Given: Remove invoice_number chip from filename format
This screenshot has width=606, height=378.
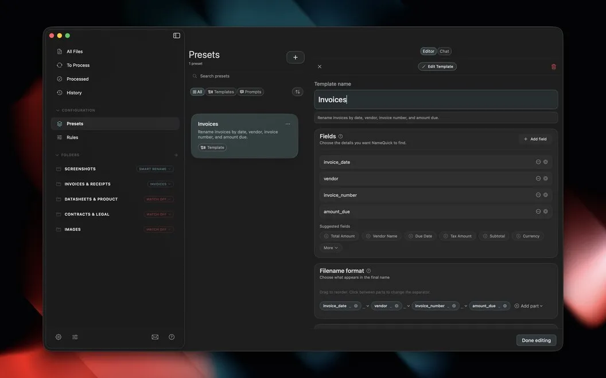Looking at the screenshot, I should (x=454, y=306).
